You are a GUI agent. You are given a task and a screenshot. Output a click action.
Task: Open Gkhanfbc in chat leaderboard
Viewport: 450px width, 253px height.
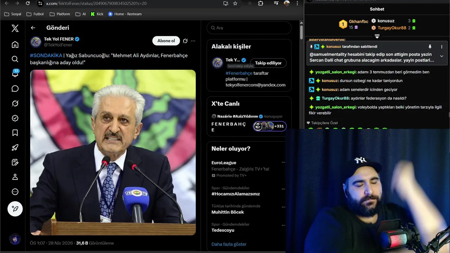tap(358, 21)
